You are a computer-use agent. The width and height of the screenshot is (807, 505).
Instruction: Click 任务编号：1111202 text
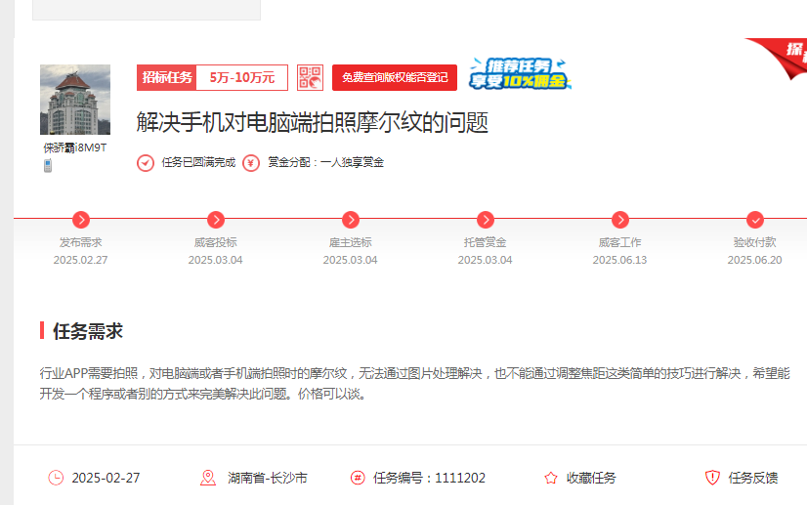coord(429,479)
